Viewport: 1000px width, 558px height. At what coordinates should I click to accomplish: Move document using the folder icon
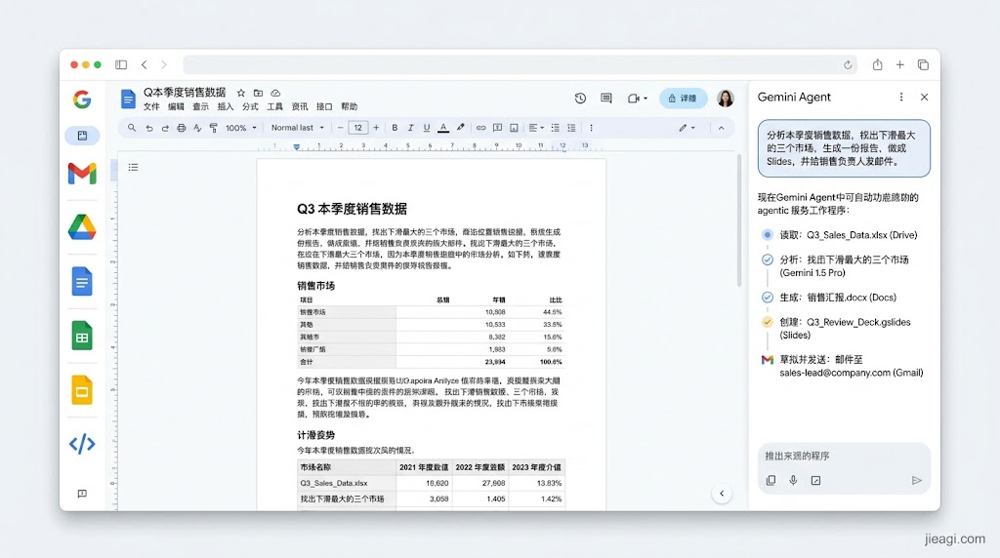[258, 93]
